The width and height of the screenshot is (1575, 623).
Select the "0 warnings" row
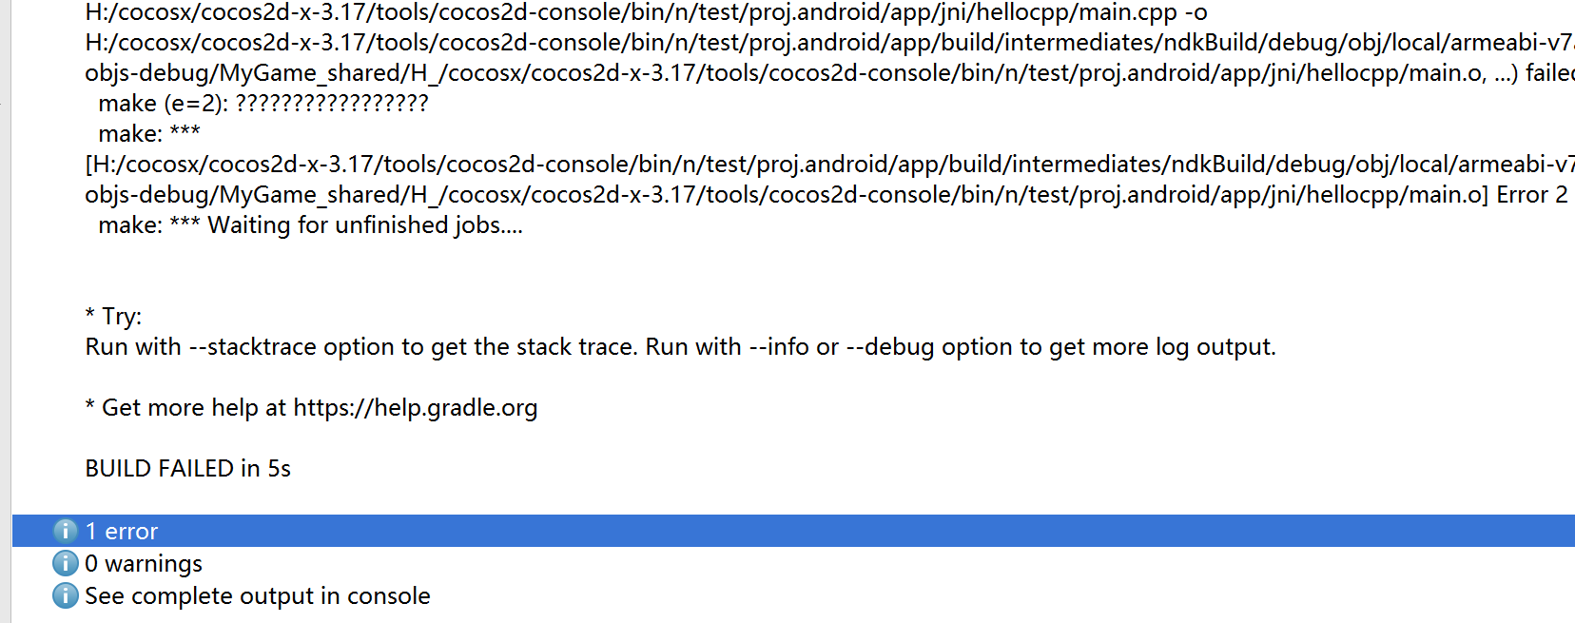[x=144, y=564]
